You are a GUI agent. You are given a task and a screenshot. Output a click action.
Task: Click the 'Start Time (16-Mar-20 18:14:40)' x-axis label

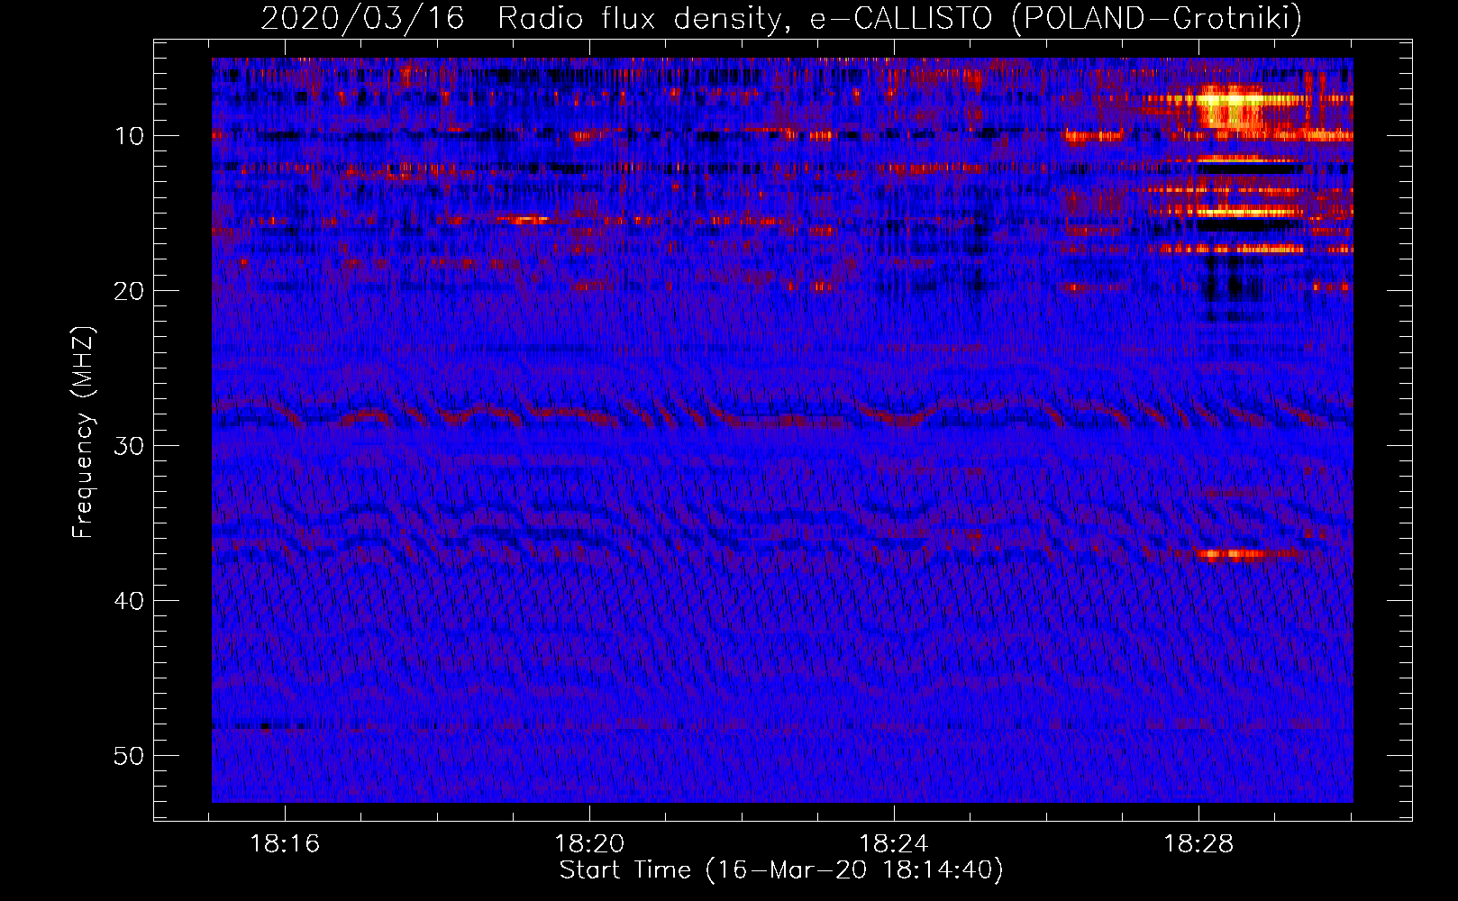[781, 870]
